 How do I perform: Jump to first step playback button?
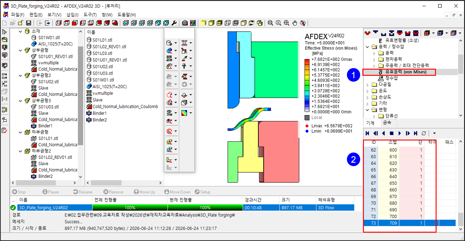(368, 133)
